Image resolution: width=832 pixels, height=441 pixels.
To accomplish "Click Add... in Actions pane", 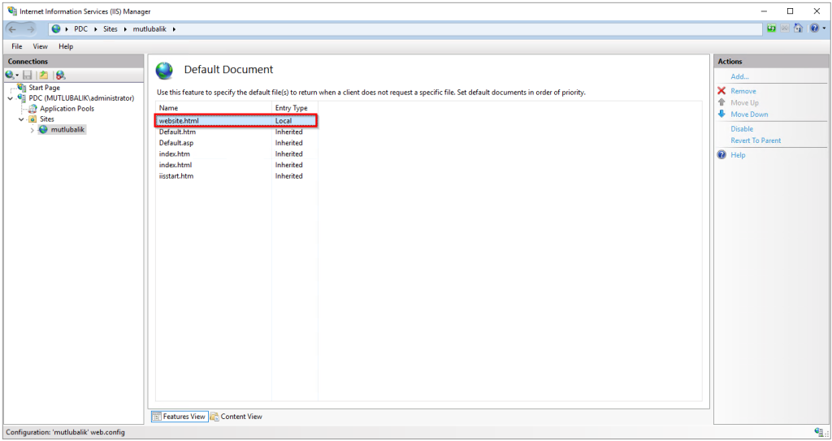I will click(739, 76).
